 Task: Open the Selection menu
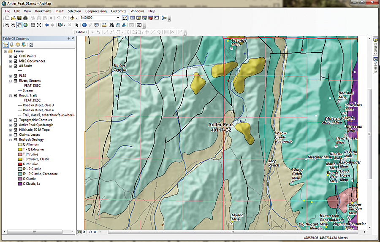(74, 11)
